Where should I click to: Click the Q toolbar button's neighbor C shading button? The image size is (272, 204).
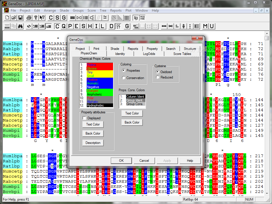57,26
